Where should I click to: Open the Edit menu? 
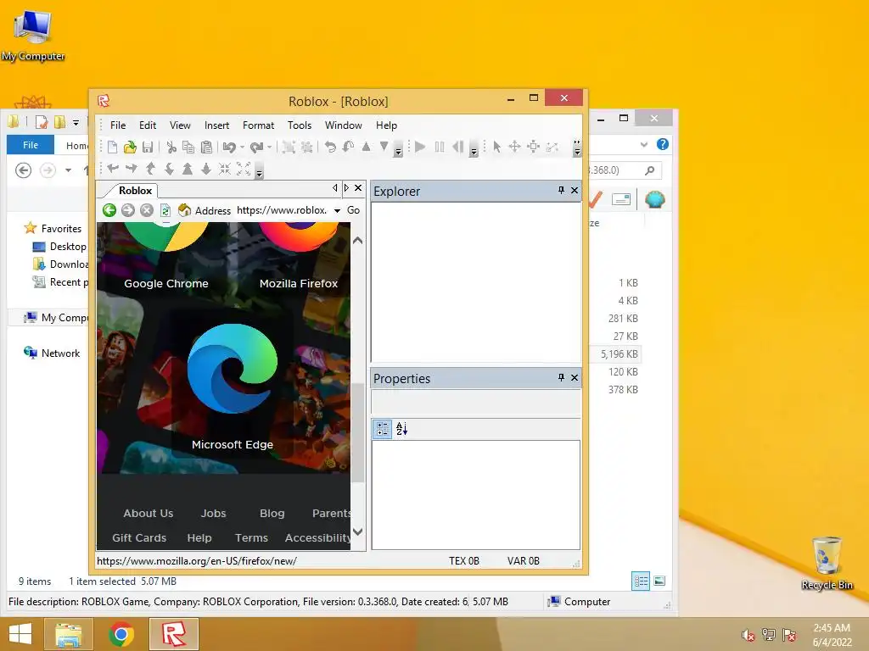148,125
